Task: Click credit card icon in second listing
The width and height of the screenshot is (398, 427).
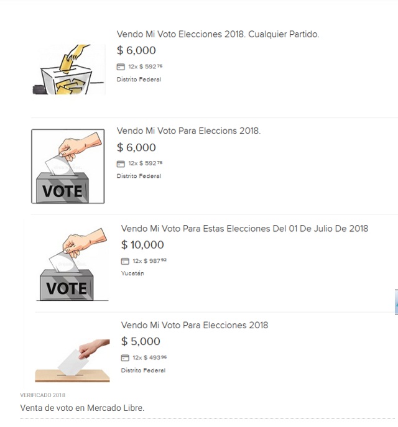Action: (x=121, y=163)
